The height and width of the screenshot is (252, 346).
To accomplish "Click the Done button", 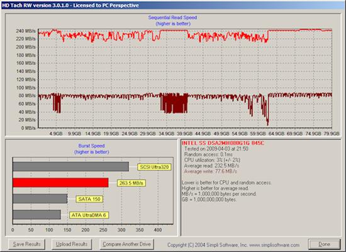I will coord(325,244).
